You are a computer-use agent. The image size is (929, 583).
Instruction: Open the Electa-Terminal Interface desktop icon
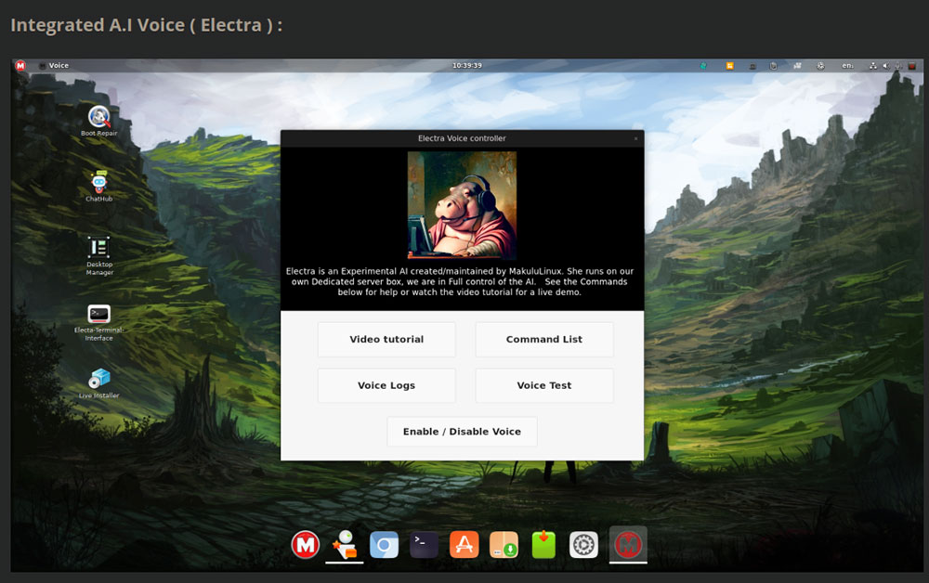click(x=99, y=322)
